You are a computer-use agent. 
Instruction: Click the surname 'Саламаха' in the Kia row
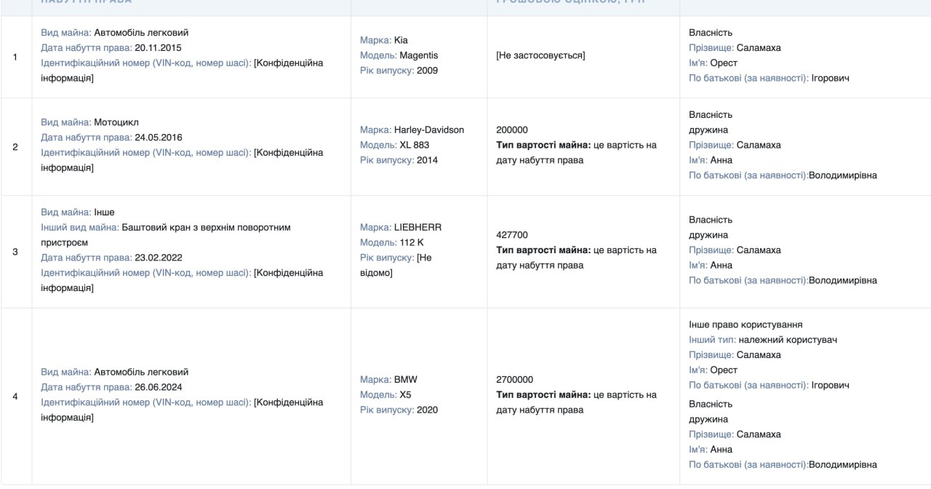click(x=759, y=48)
